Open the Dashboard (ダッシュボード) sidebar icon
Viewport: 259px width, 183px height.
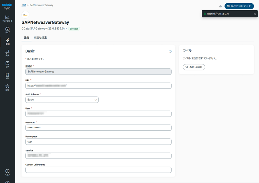[x=7, y=18]
